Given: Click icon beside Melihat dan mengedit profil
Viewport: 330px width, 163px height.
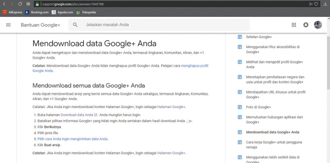Looking at the screenshot, I should (240, 62).
